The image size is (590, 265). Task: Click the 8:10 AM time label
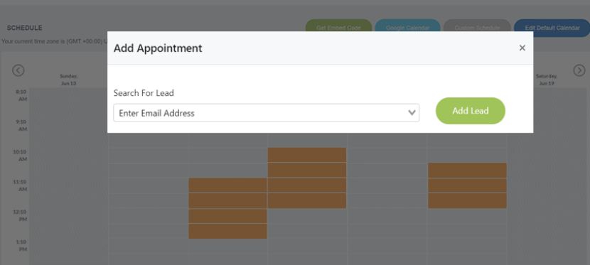click(x=21, y=95)
